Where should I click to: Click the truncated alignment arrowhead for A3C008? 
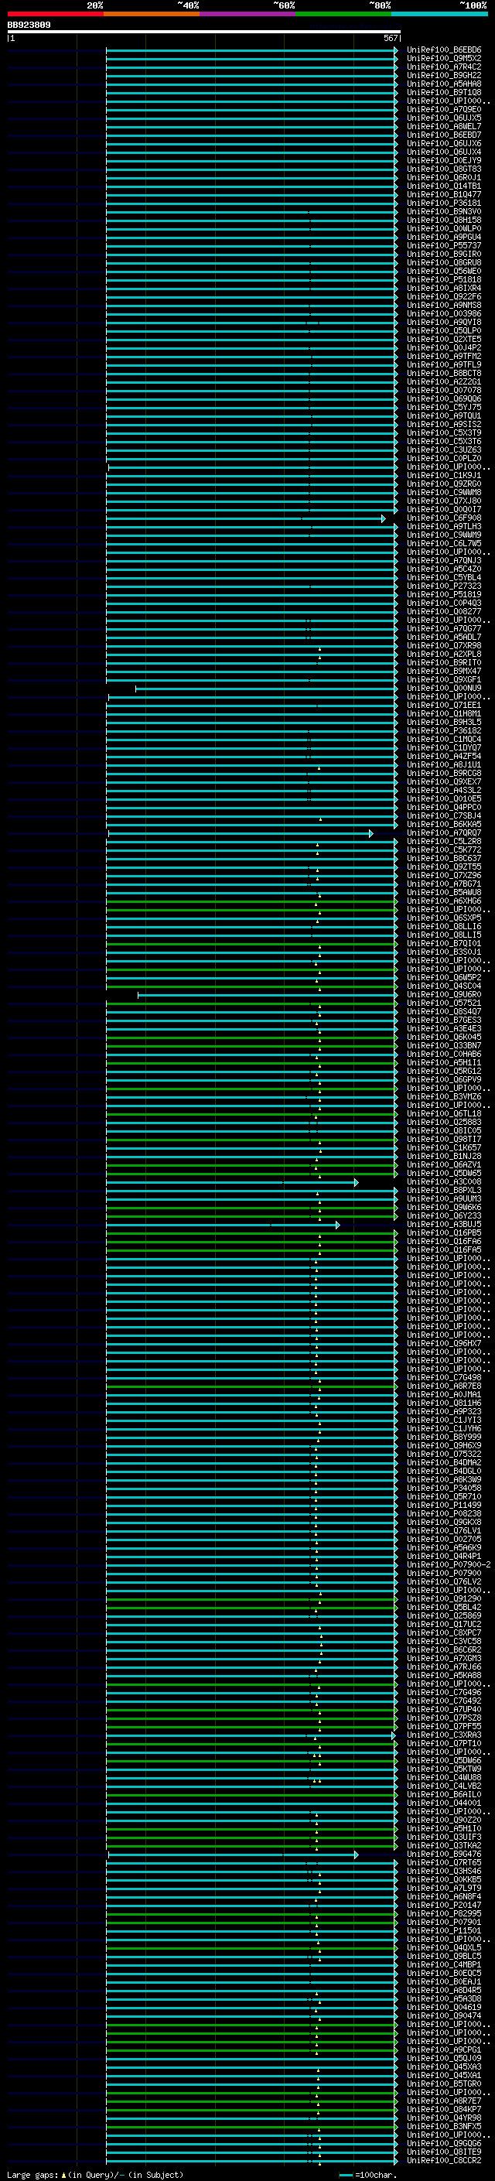pyautogui.click(x=357, y=1182)
